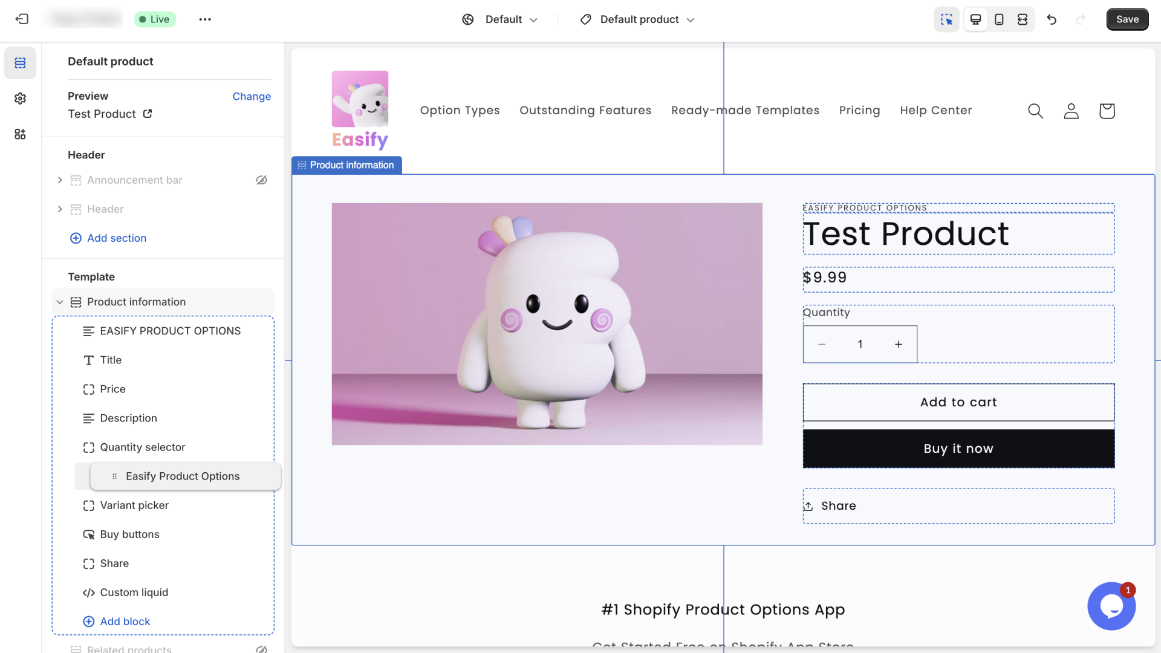The width and height of the screenshot is (1161, 653).
Task: Toggle Related products visibility eye
Action: tap(261, 649)
